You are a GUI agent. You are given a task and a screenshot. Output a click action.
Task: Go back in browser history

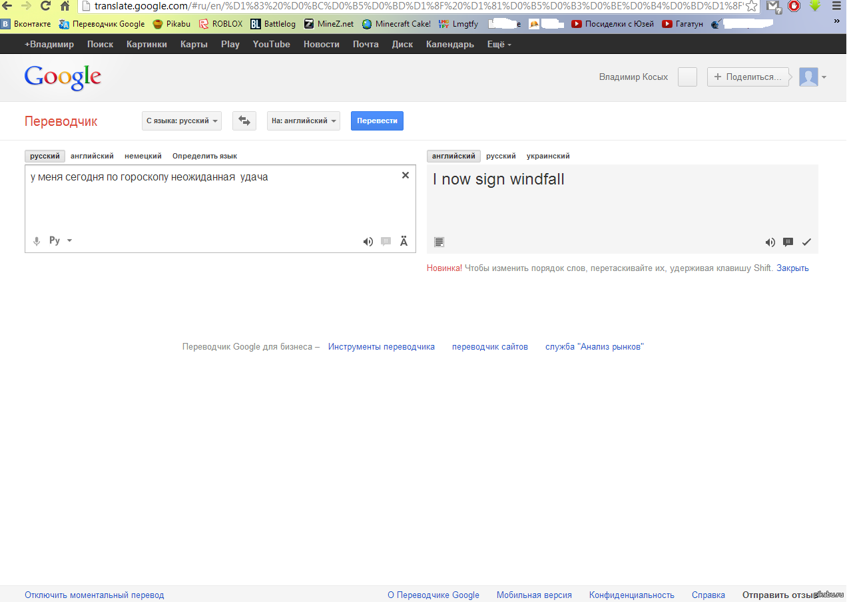(7, 6)
